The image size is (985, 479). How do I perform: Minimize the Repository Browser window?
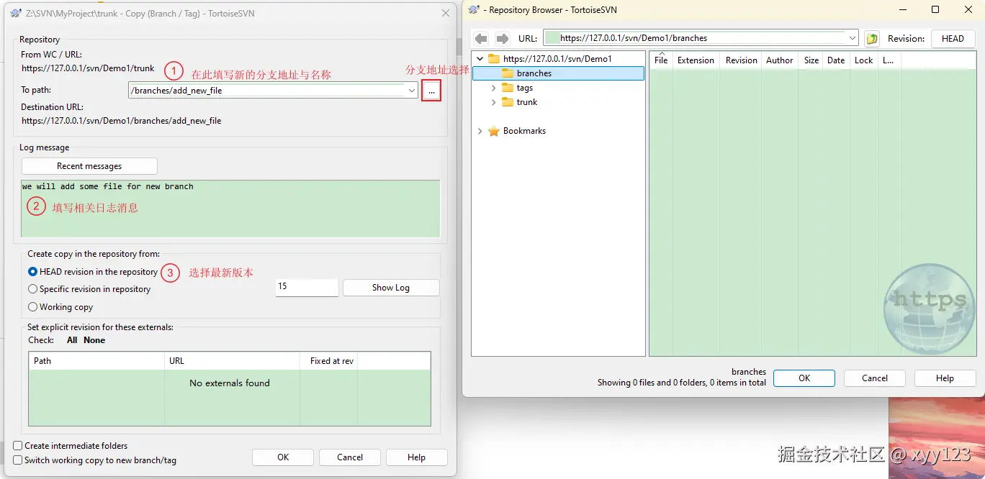click(x=901, y=9)
